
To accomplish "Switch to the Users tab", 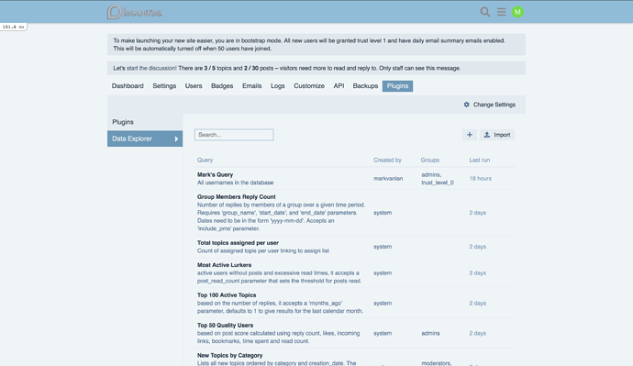I will [x=194, y=86].
